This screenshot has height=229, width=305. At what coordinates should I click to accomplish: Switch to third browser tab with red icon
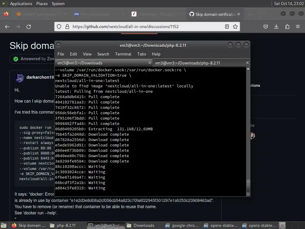point(156,14)
